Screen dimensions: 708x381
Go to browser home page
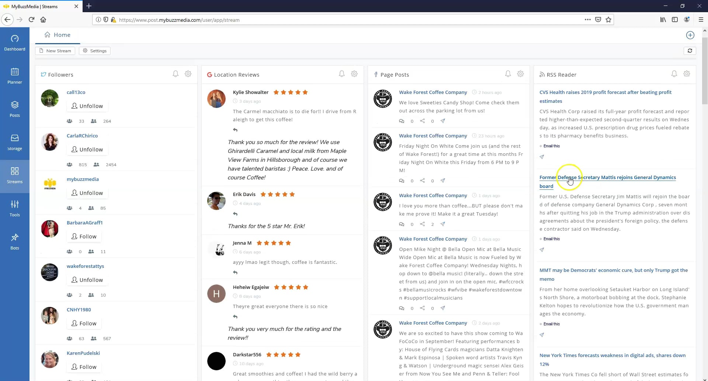43,20
